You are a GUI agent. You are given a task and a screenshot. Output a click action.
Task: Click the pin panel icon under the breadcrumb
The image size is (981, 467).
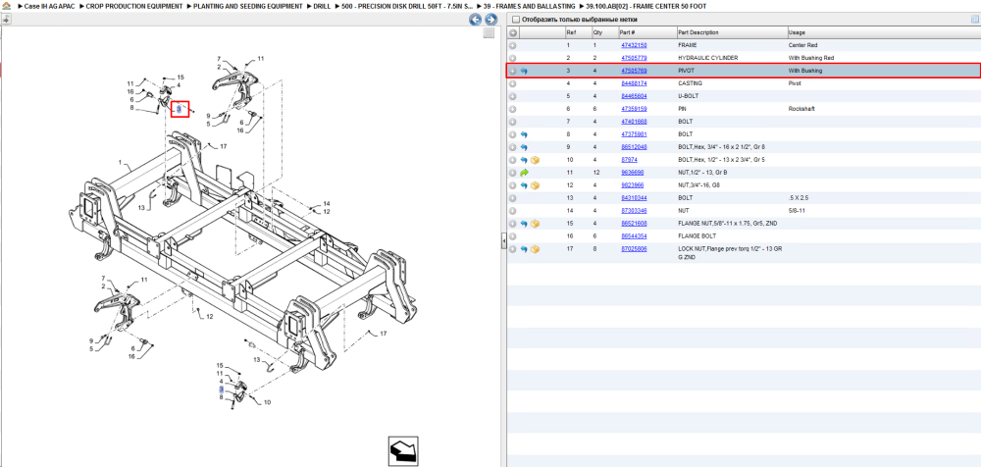coord(6,20)
